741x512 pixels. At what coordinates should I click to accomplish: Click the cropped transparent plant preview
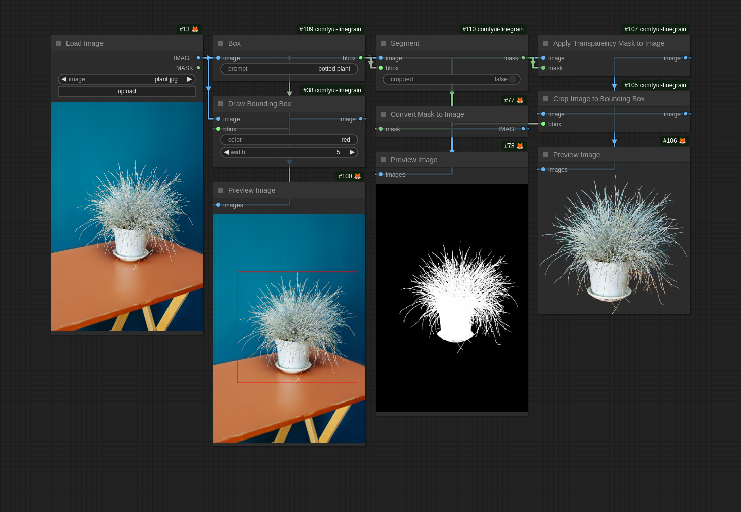coord(614,244)
